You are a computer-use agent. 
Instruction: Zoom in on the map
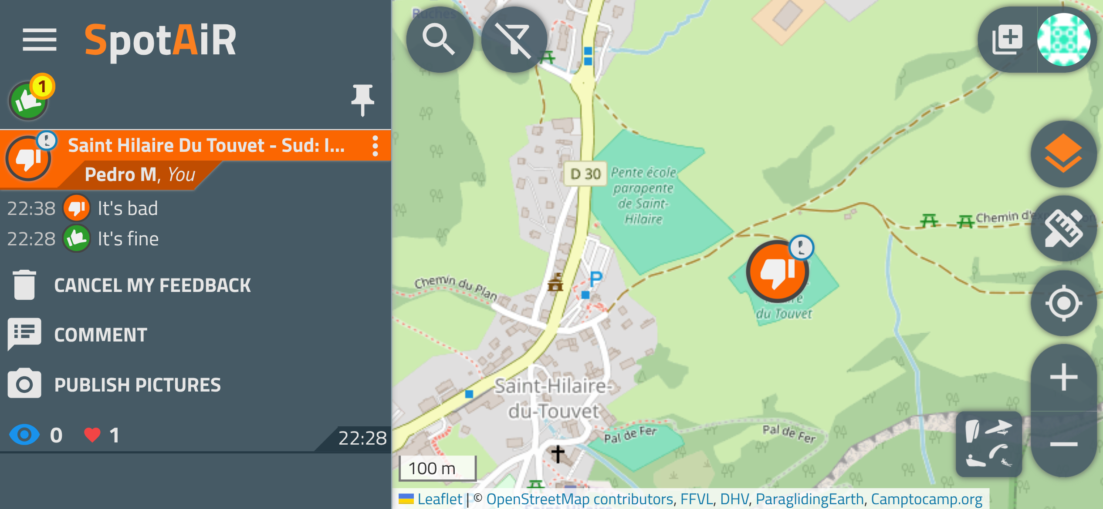coord(1063,377)
